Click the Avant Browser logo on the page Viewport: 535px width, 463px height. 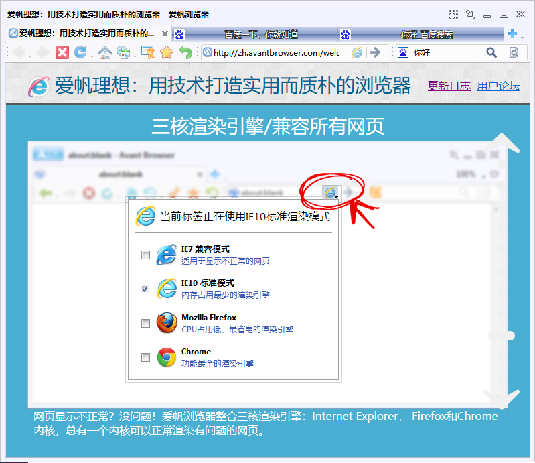pos(39,86)
